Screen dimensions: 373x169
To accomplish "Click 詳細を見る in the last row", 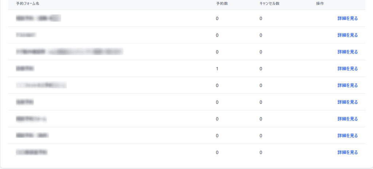I will coord(348,152).
